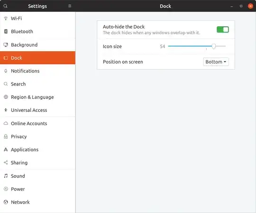This screenshot has height=213, width=256.
Task: Toggle Auto-hide the Dock switch
Action: click(223, 29)
